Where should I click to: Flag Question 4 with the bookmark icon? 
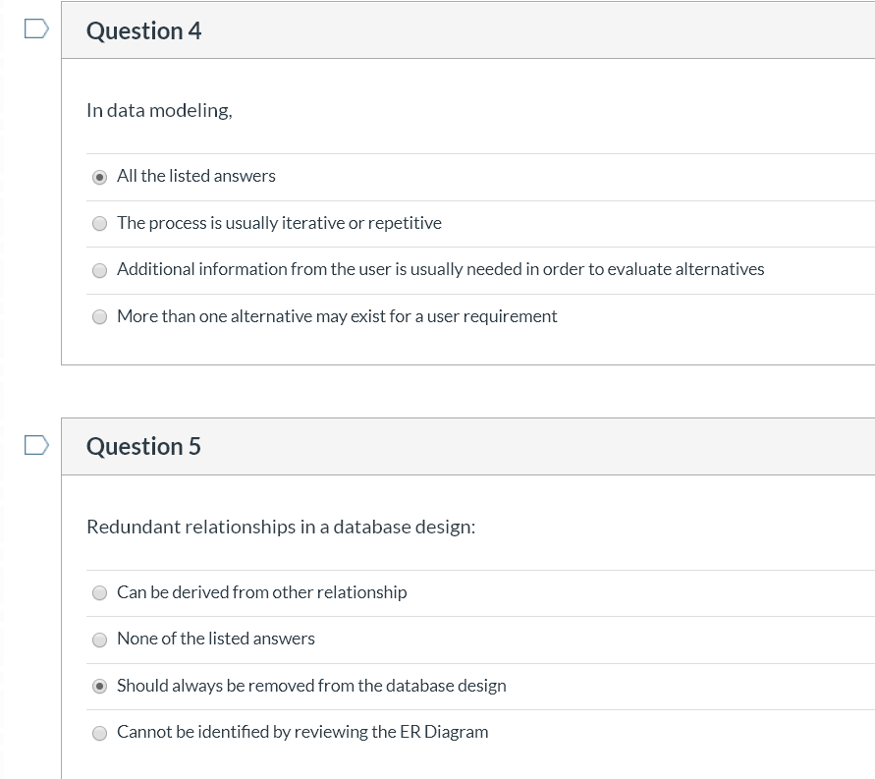[x=35, y=29]
